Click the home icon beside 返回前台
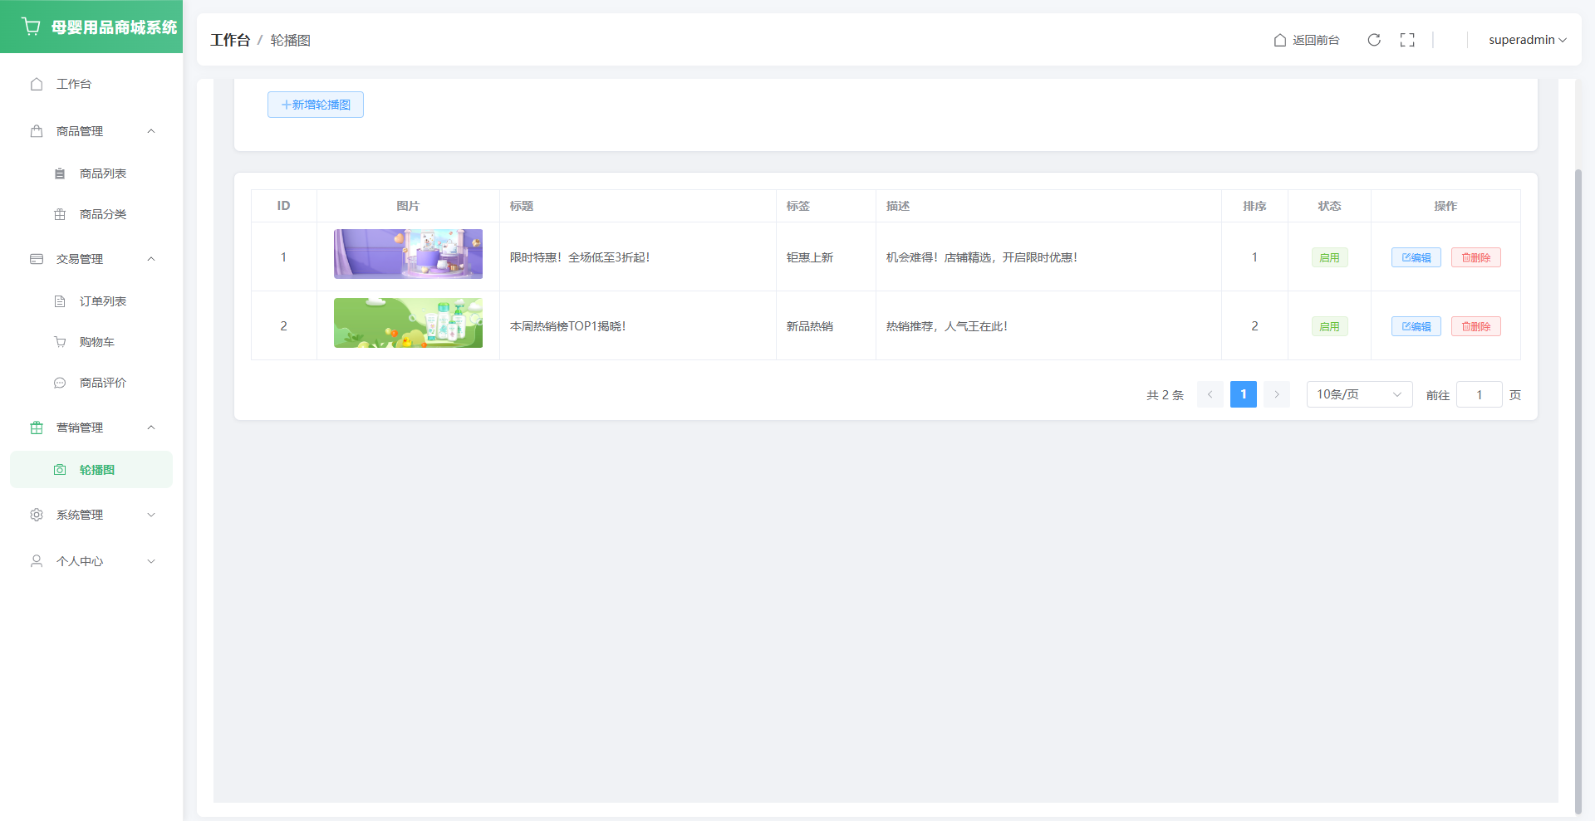Viewport: 1595px width, 821px height. point(1280,40)
